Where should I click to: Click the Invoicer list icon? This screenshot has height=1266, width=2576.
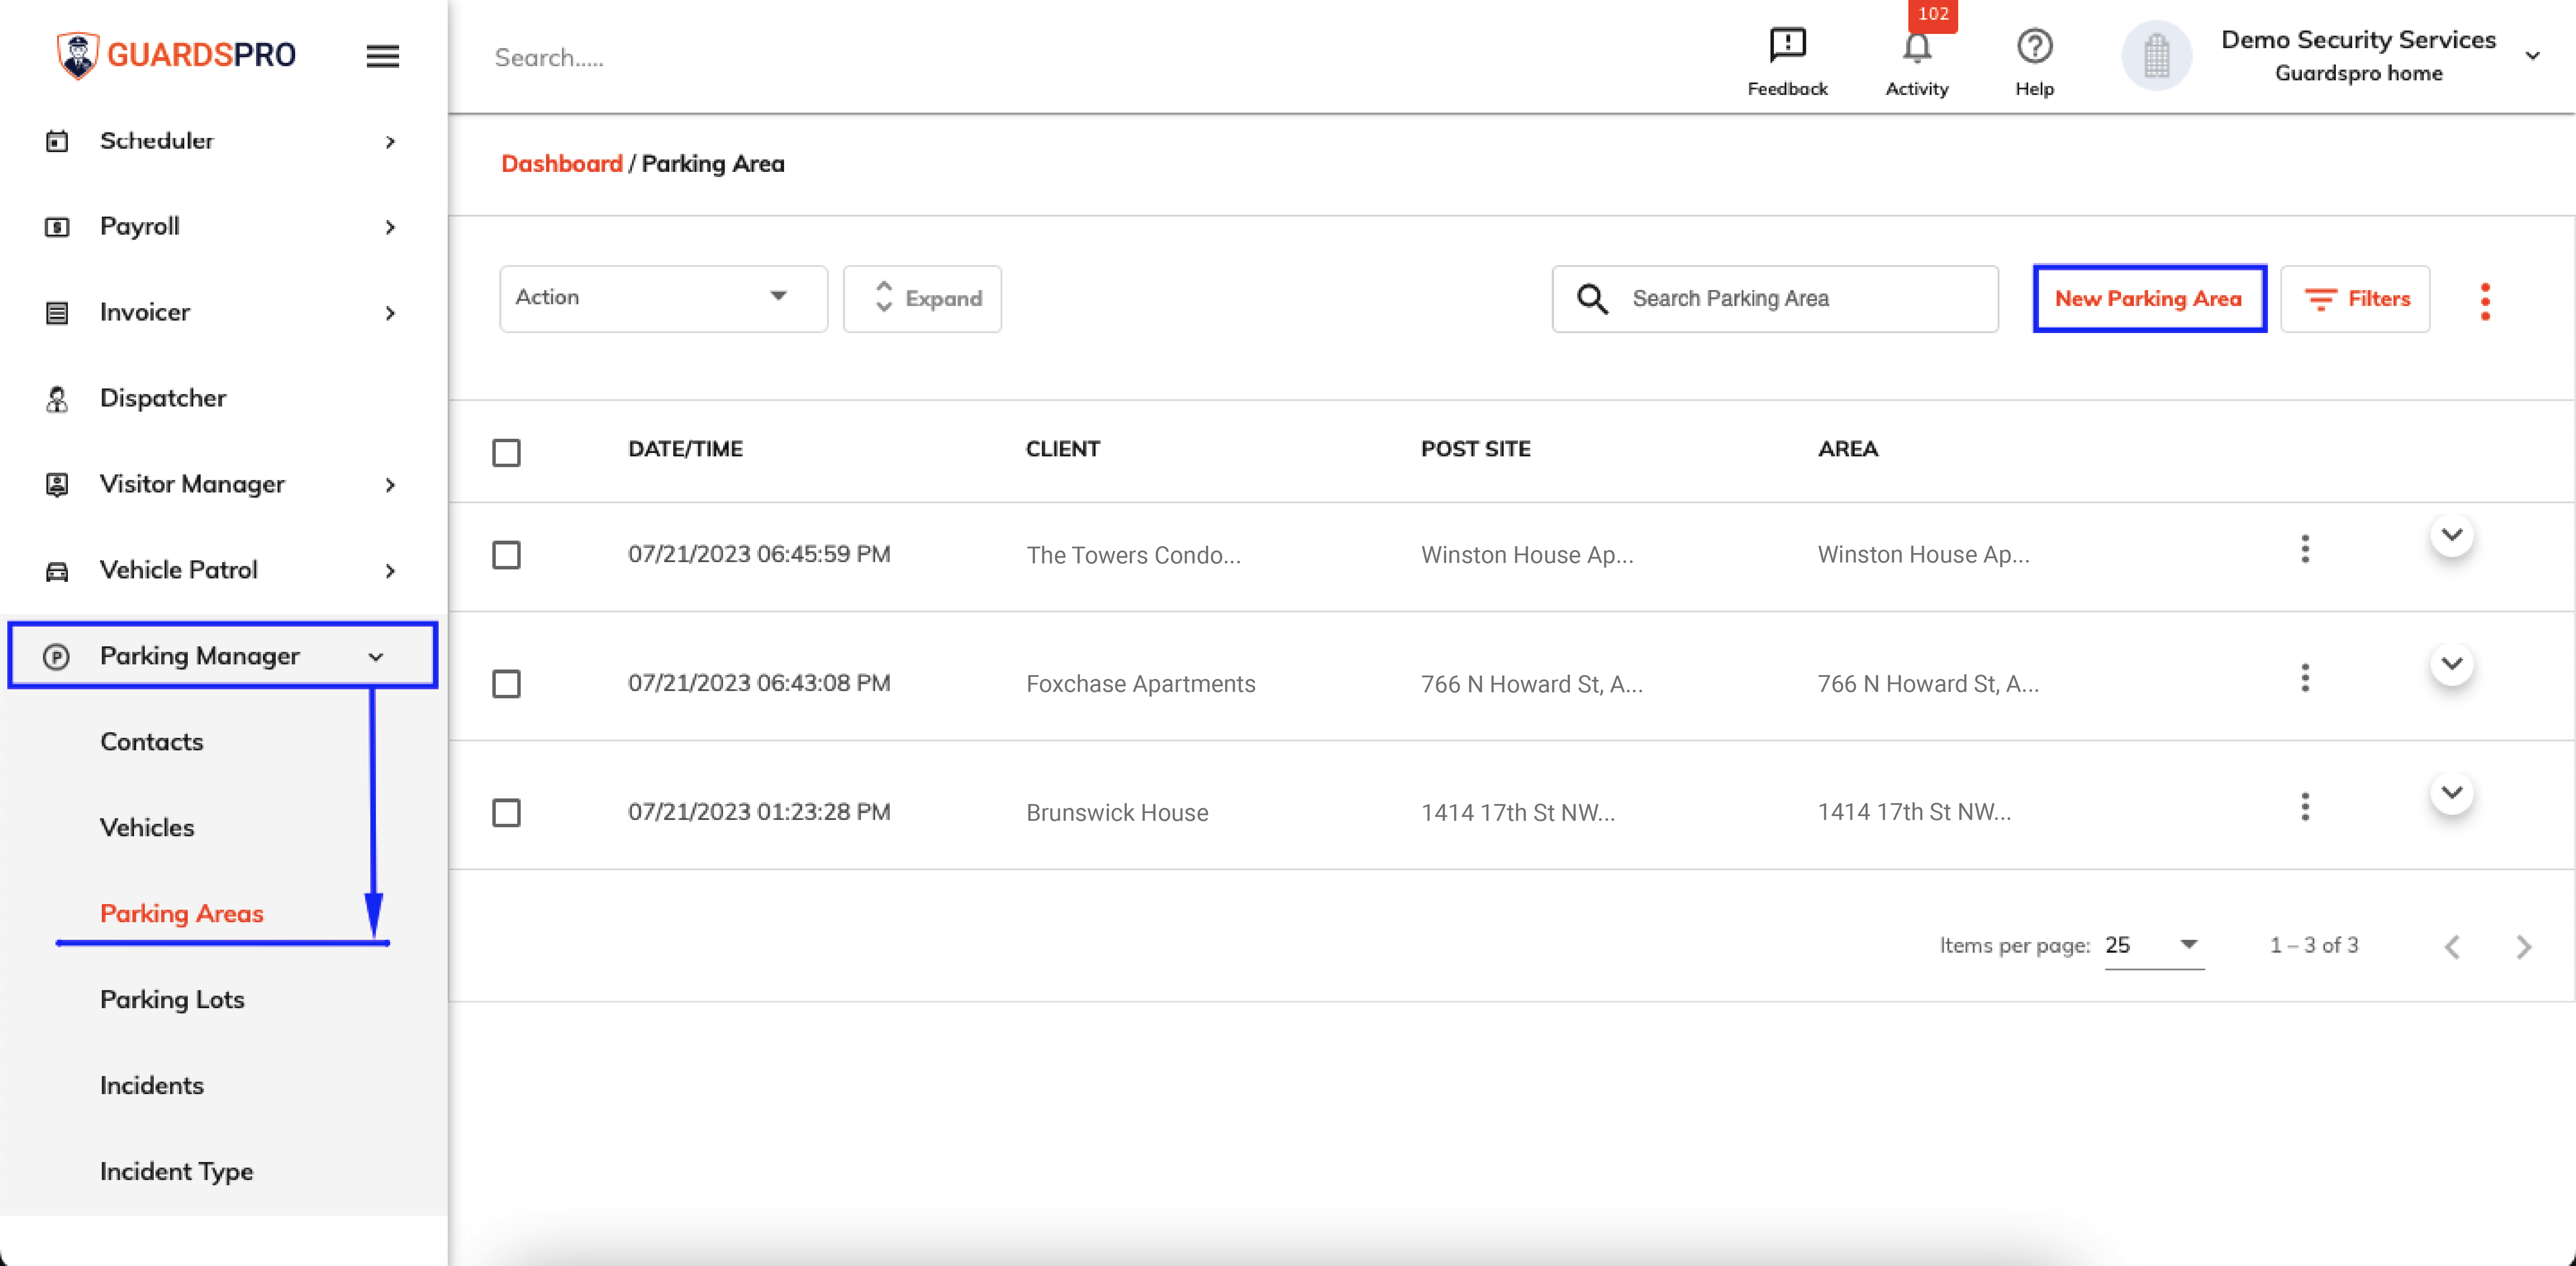click(x=57, y=313)
